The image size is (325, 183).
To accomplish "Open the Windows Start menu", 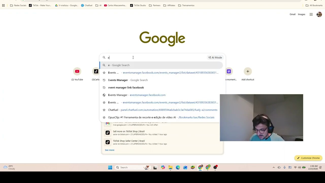I will point(110,167).
